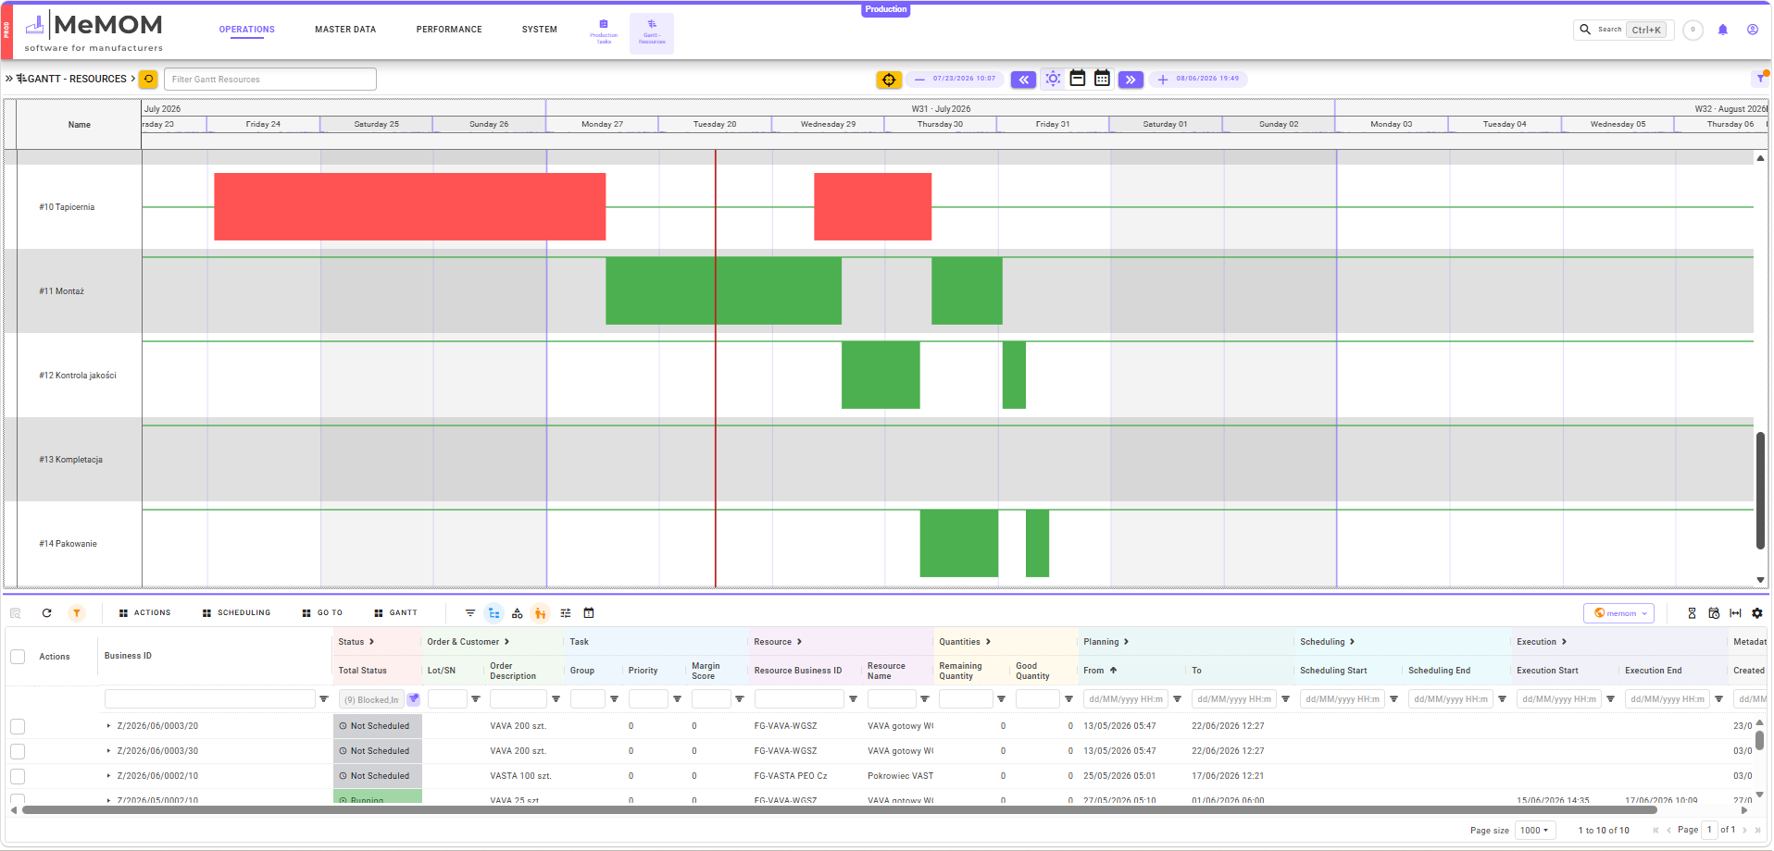Reload the task grid
1774x851 pixels.
[x=47, y=613]
